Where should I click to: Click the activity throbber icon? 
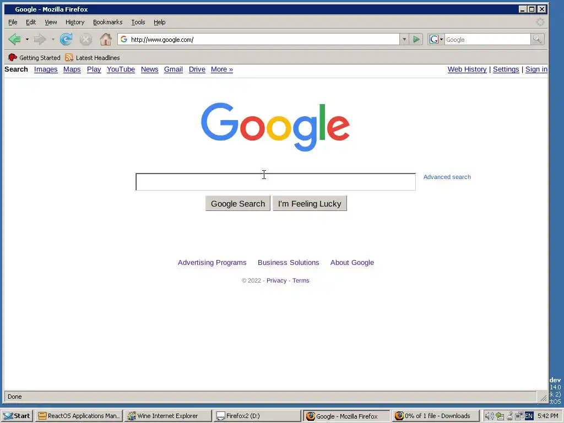(x=540, y=22)
